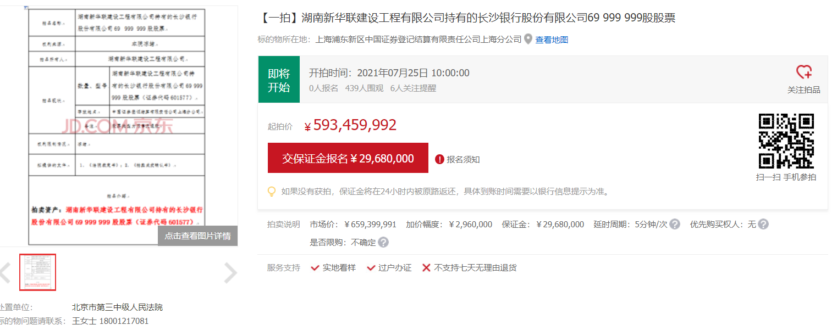
Task: Click the 关注拍品 label
Action: coord(804,89)
